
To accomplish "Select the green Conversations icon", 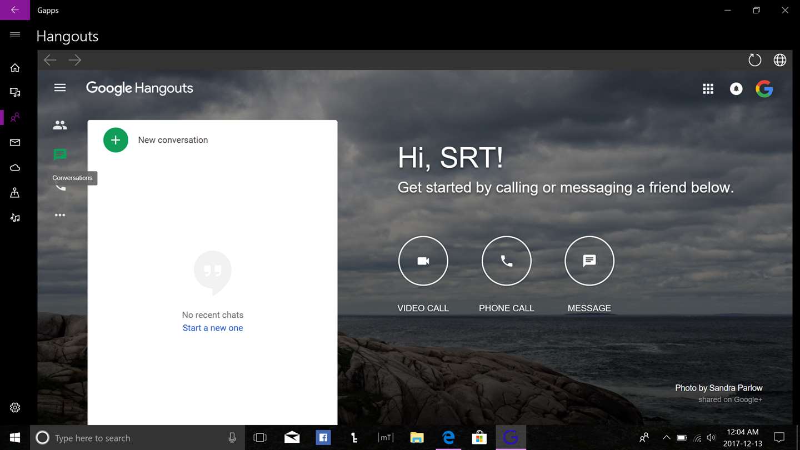I will tap(60, 154).
